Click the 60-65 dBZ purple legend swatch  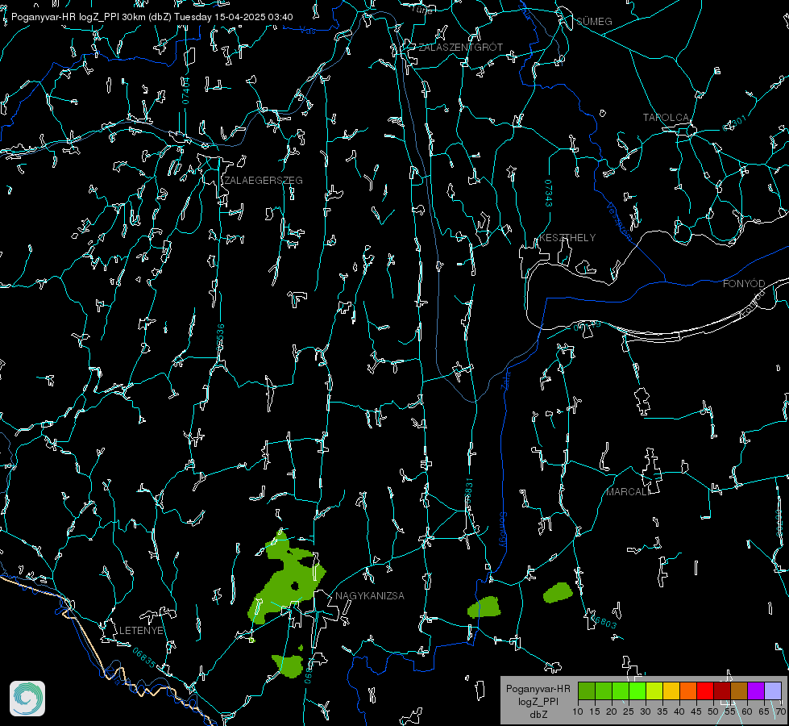(756, 691)
